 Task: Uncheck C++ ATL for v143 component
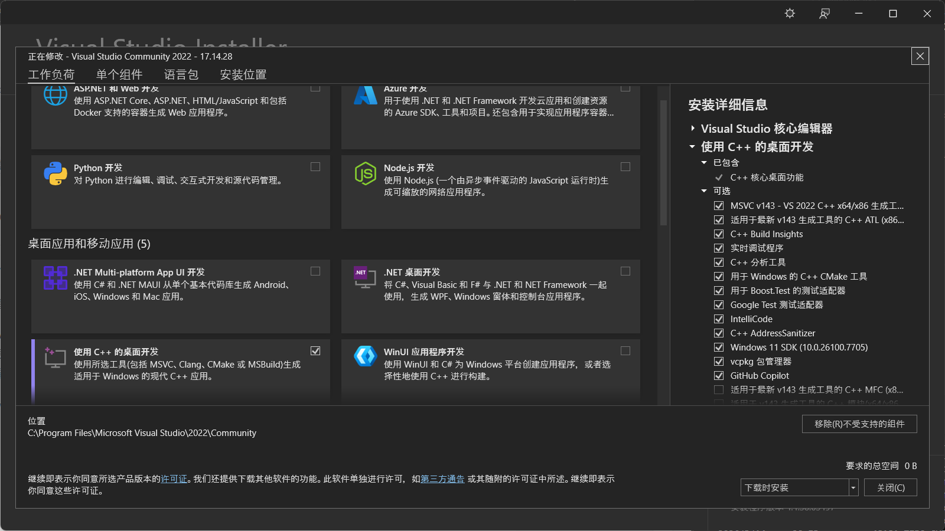(x=719, y=220)
